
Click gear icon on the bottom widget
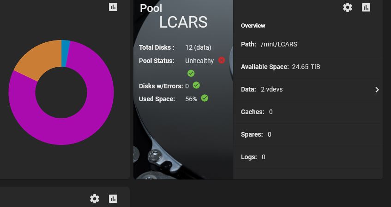click(95, 199)
